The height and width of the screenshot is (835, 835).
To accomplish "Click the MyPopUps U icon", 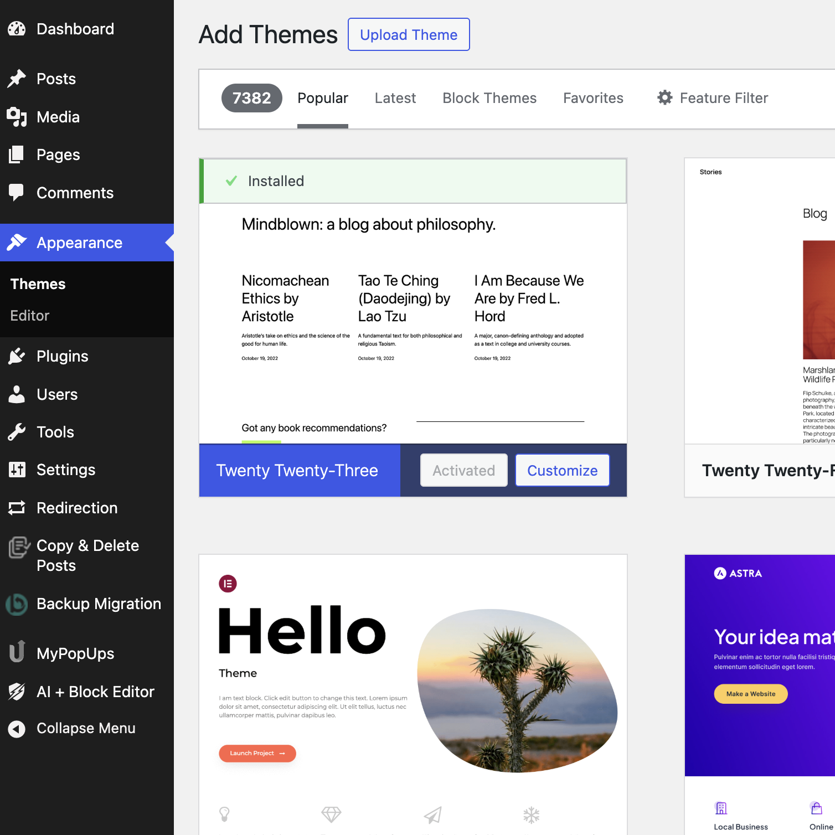I will (17, 652).
